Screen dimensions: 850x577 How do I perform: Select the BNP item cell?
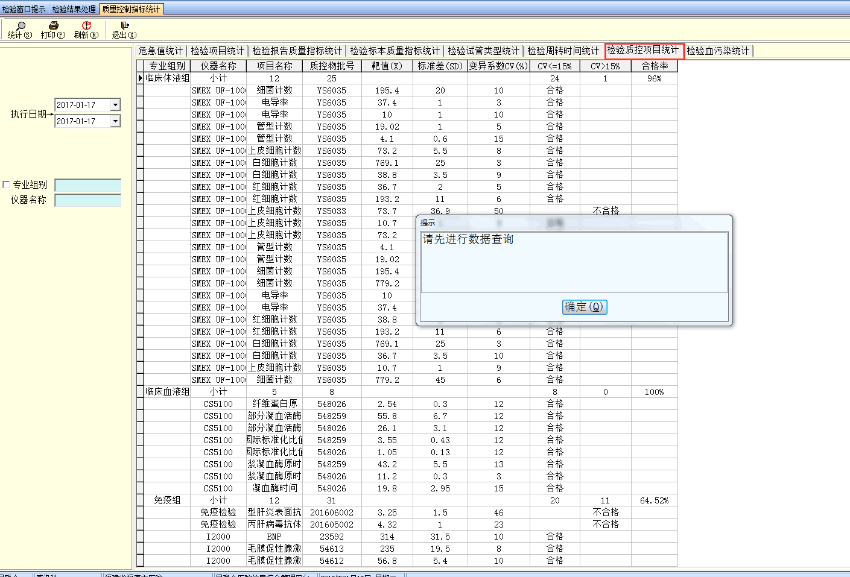[x=274, y=537]
